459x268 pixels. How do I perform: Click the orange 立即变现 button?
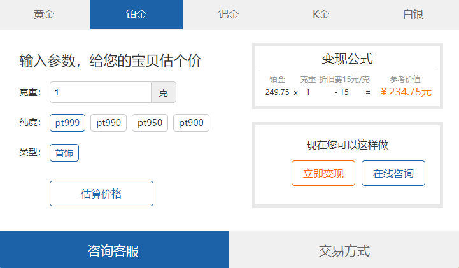tap(323, 173)
